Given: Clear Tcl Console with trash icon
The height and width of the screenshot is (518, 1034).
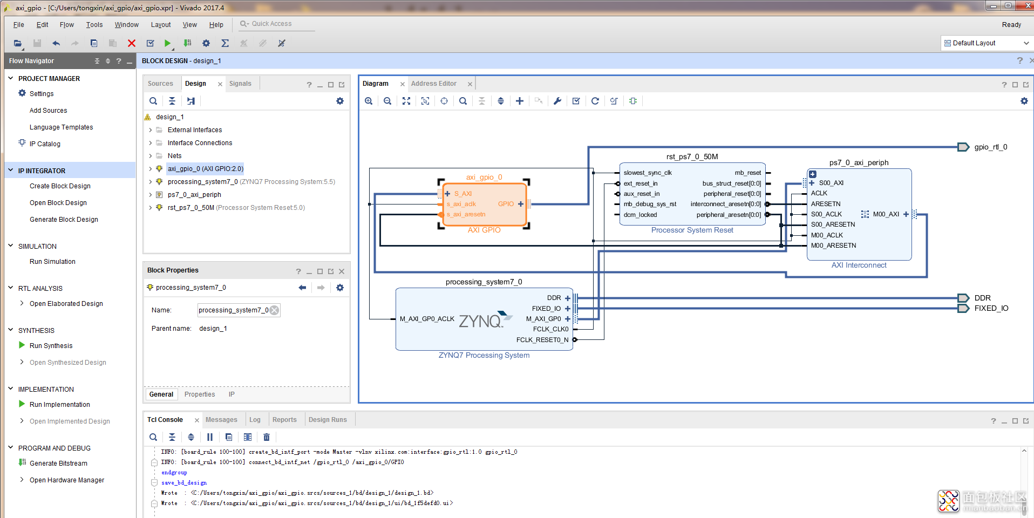Looking at the screenshot, I should point(267,437).
